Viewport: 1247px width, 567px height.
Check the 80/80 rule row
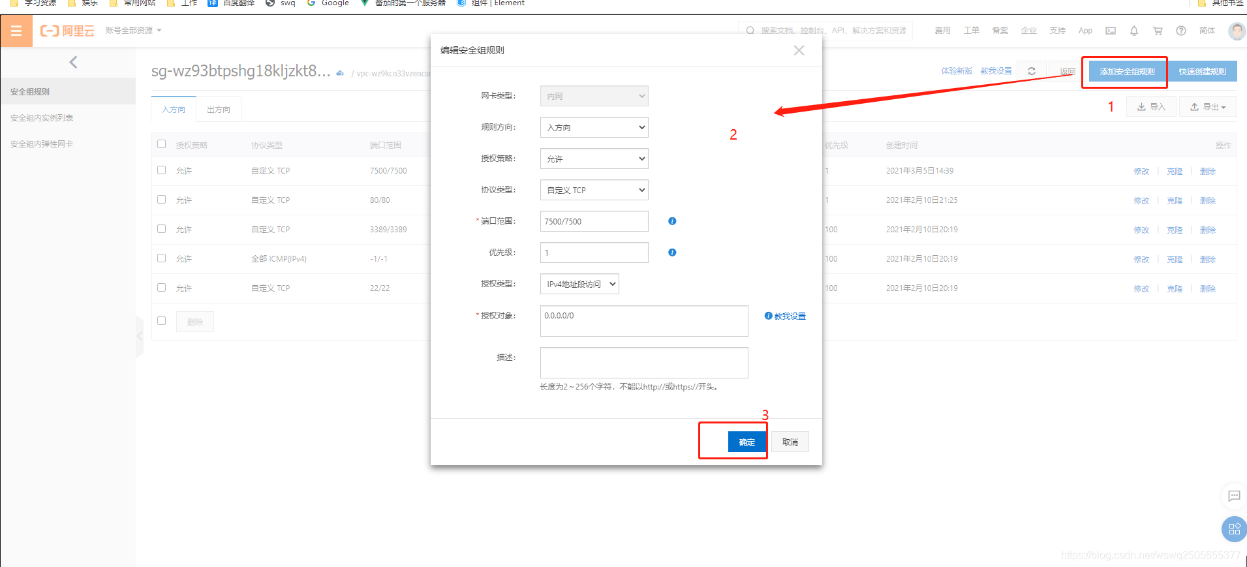162,200
